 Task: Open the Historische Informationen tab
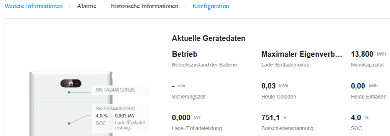point(144,6)
